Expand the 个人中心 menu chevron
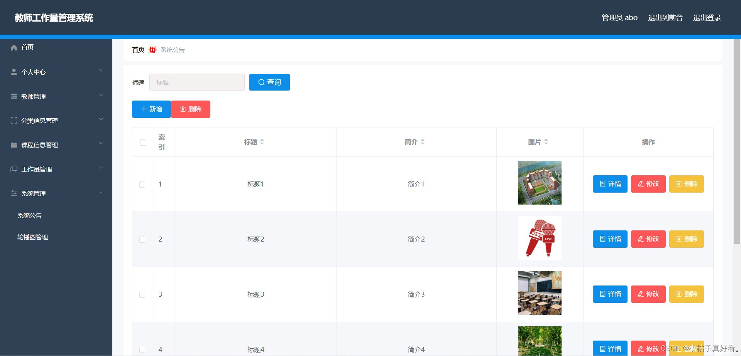The width and height of the screenshot is (741, 356). pos(101,71)
